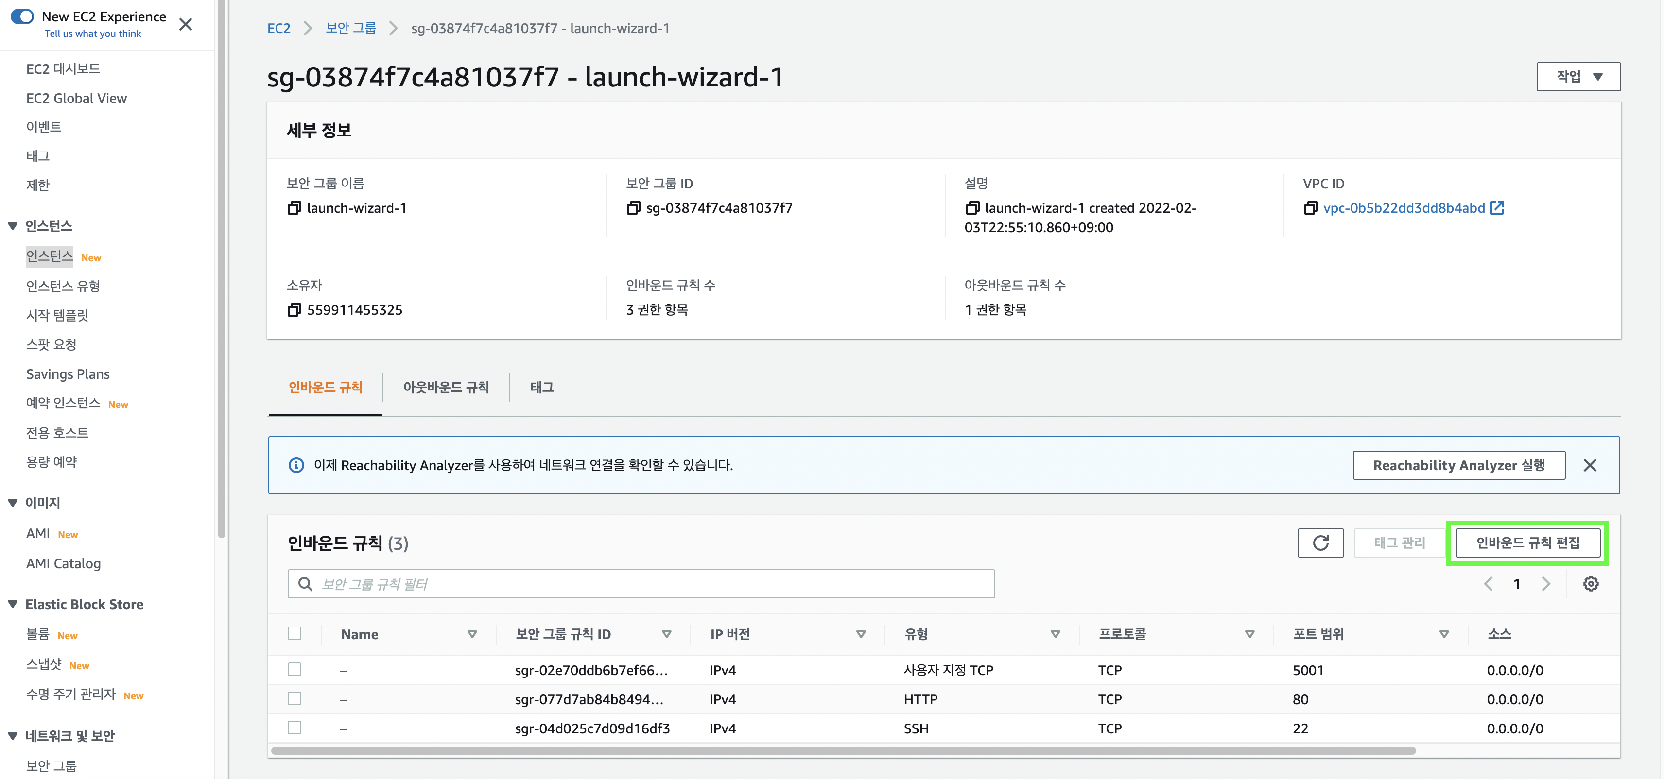The width and height of the screenshot is (1664, 779).
Task: Copy the security group ID icon
Action: (x=633, y=208)
